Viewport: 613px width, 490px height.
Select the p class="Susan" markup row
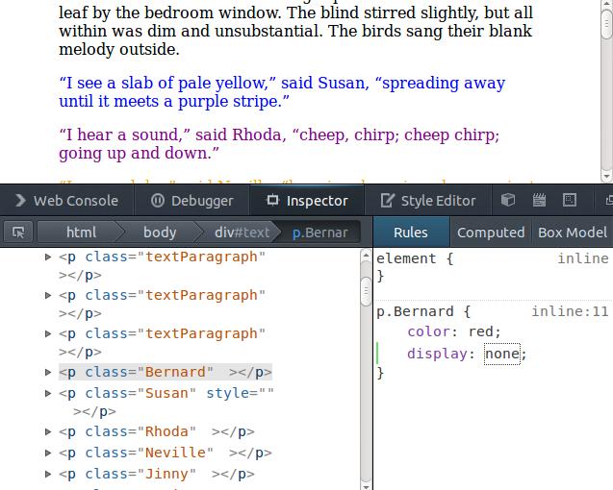coord(166,403)
